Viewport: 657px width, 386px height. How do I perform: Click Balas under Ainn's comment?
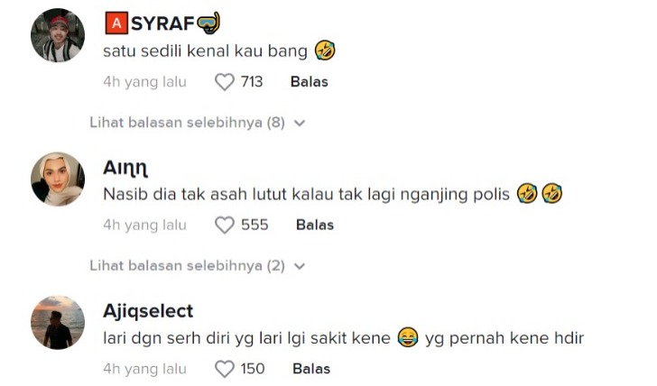[x=314, y=225]
